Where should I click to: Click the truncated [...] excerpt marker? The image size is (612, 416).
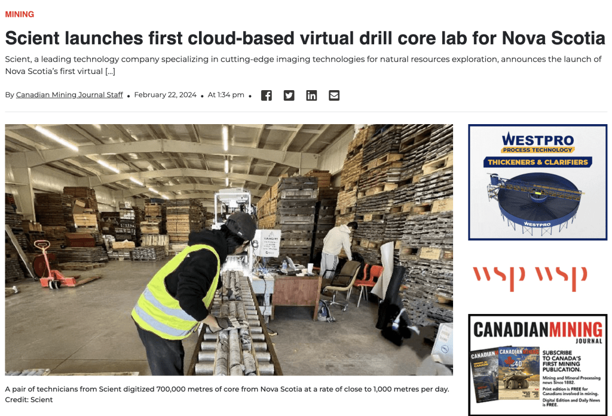(x=109, y=71)
